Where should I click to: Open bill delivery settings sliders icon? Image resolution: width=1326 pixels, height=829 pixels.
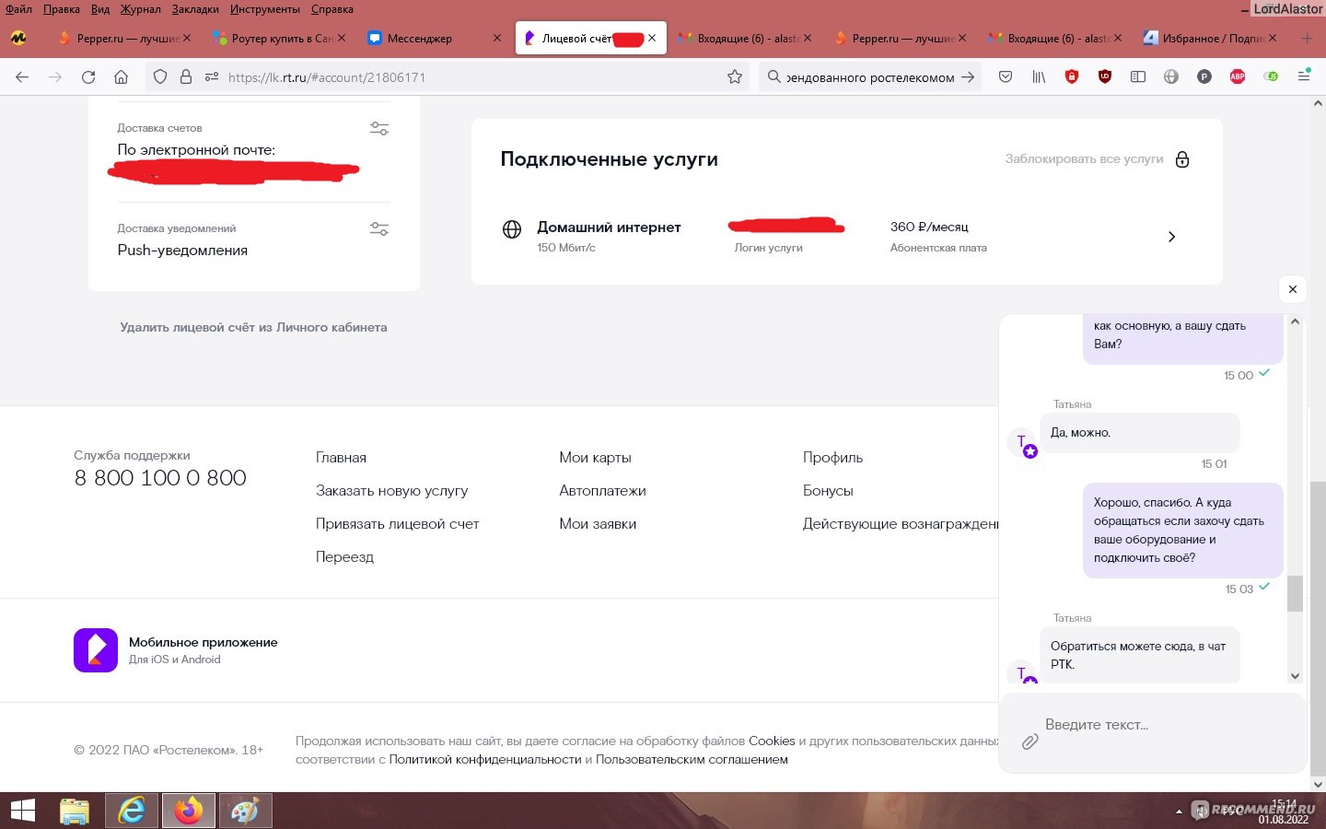(x=379, y=129)
